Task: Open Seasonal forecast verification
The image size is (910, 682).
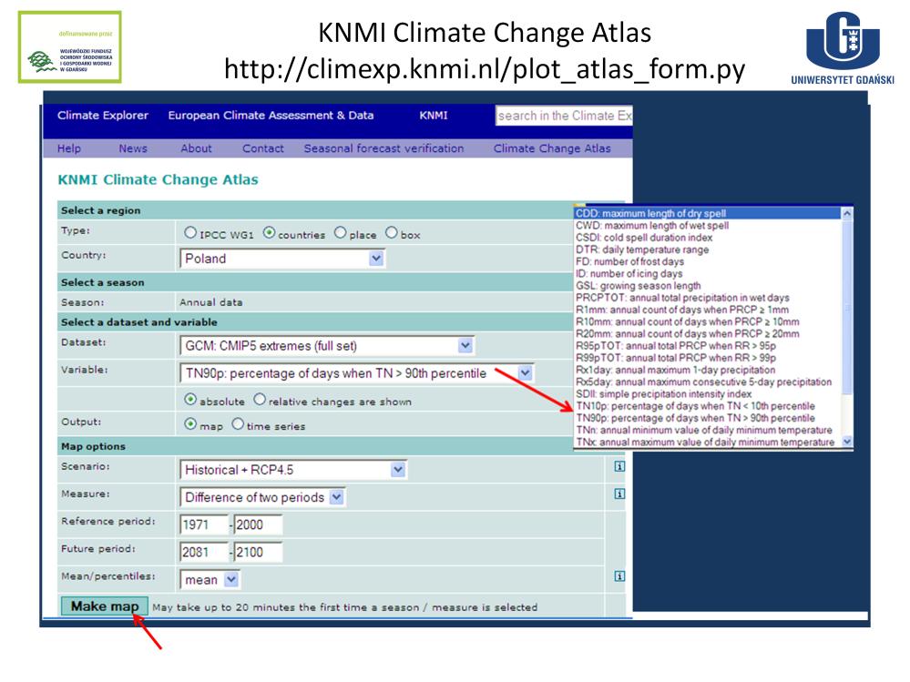Action: (383, 148)
